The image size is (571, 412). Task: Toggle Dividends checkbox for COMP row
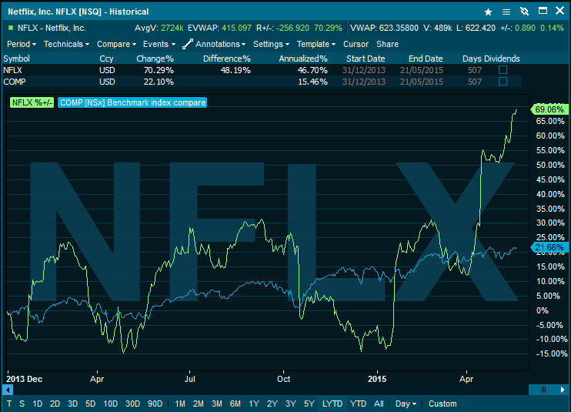(503, 82)
